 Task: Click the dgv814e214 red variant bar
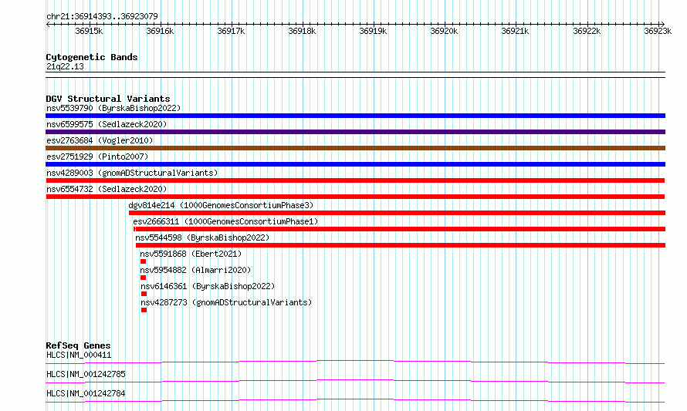tap(397, 213)
